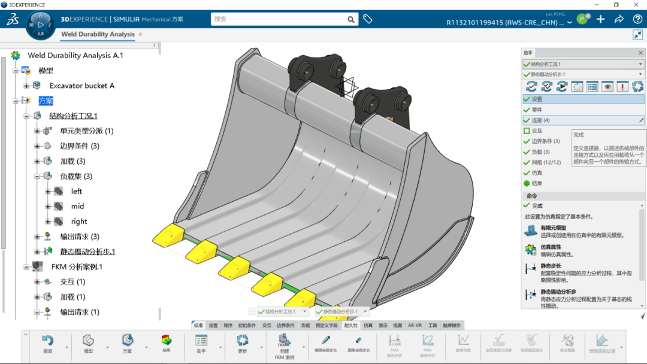This screenshot has height=364, width=647.
Task: Select the 静态摄动分析步.1 tree link
Action: pos(87,251)
